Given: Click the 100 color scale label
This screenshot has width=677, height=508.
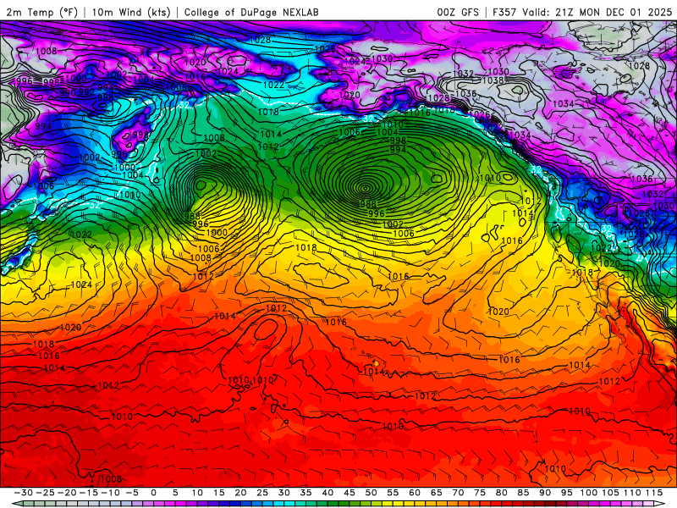Looking at the screenshot, I should click(588, 493).
